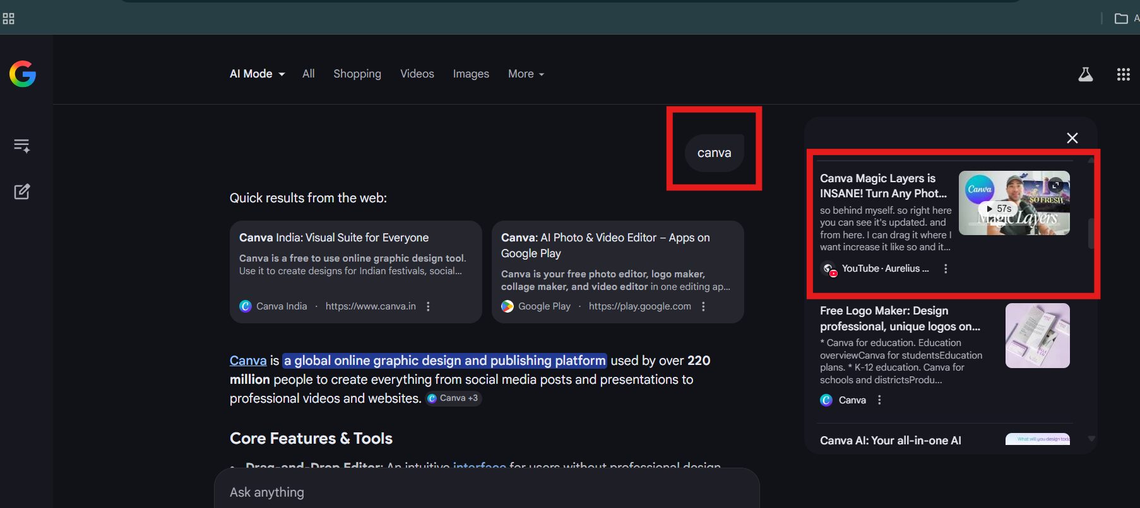
Task: Expand the AI Mode dropdown
Action: pos(258,74)
